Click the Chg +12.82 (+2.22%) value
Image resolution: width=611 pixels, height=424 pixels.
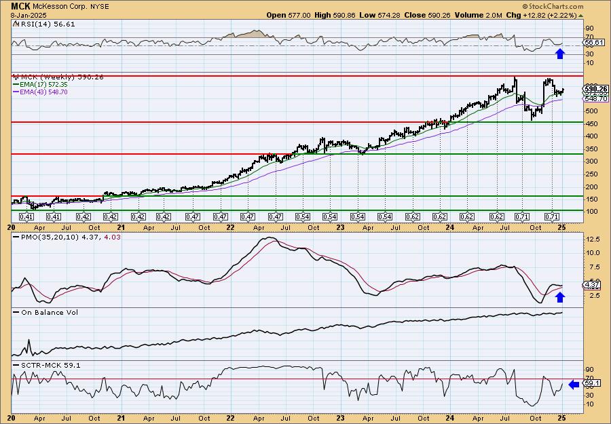click(541, 15)
